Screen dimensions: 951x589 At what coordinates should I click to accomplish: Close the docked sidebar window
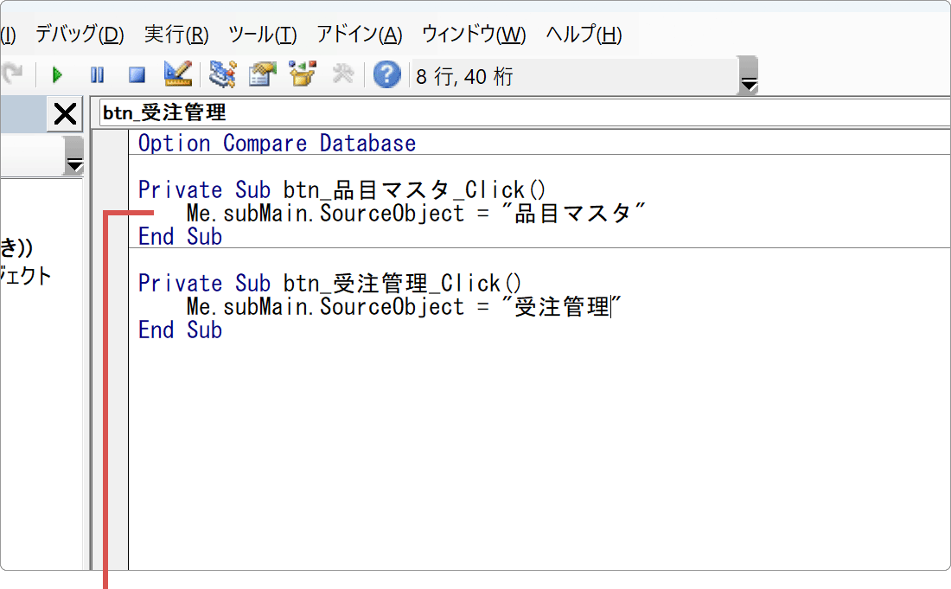(x=63, y=113)
